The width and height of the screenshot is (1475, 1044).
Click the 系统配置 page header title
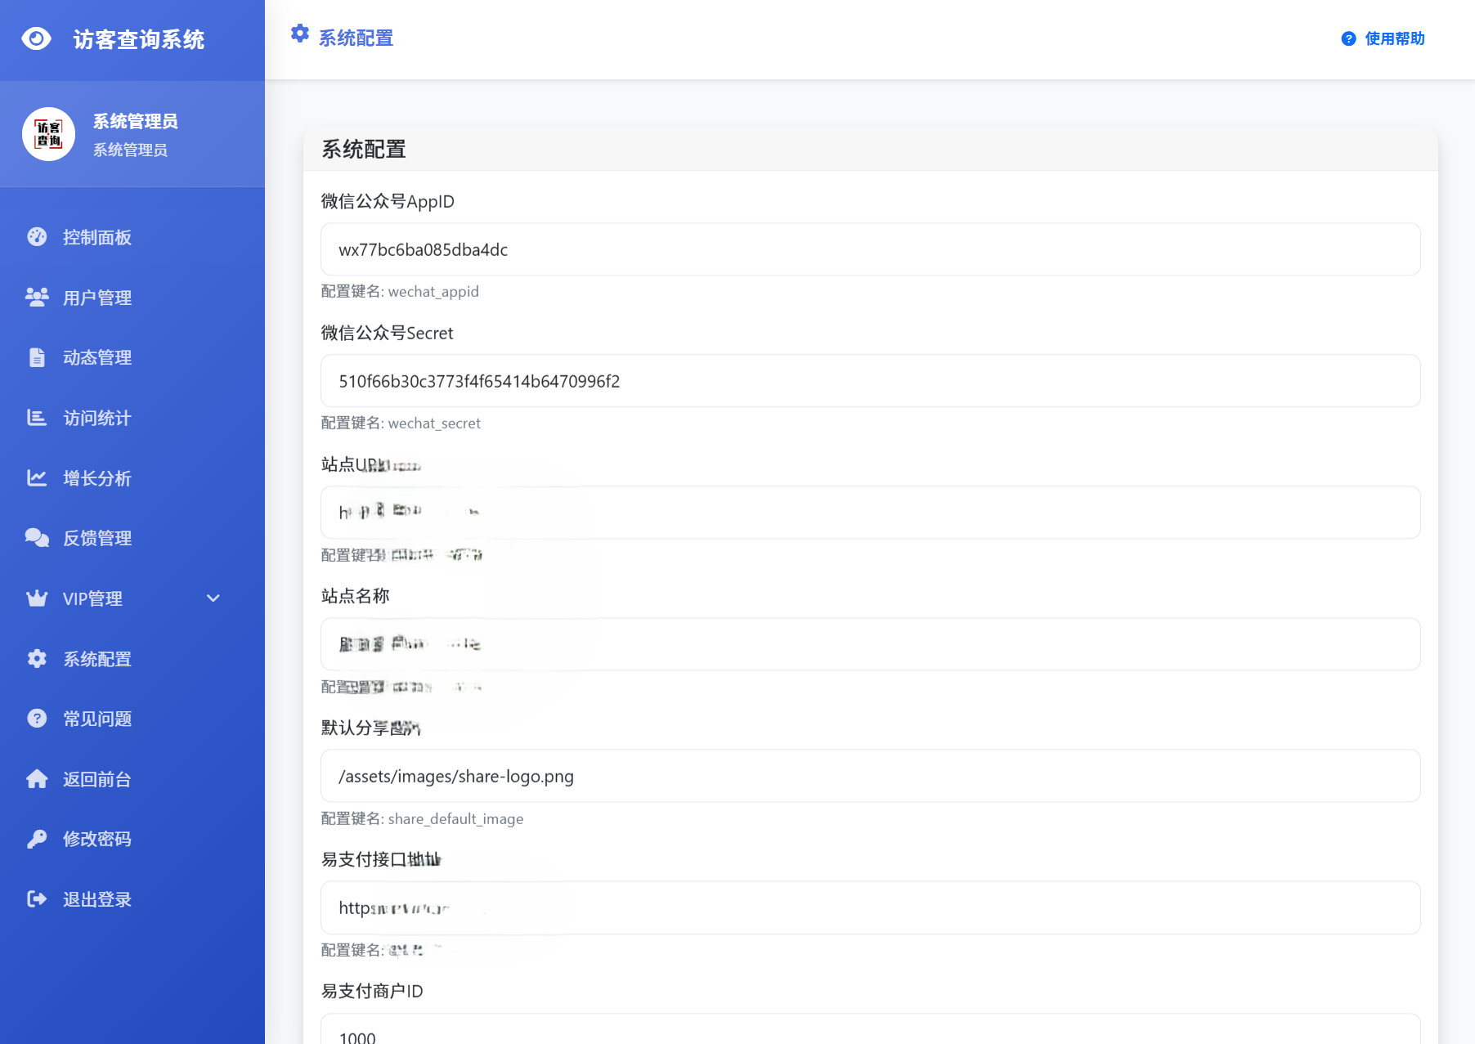click(x=356, y=38)
